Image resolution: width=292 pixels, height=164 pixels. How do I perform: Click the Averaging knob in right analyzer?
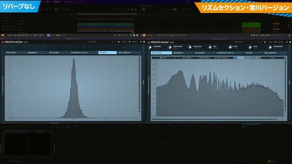(150, 47)
